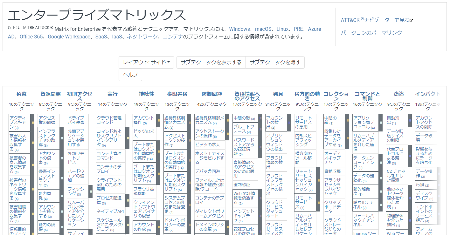The height and width of the screenshot is (235, 450).
Task: Expand sub-techniques of アカウントの検出
Action: tap(289, 122)
